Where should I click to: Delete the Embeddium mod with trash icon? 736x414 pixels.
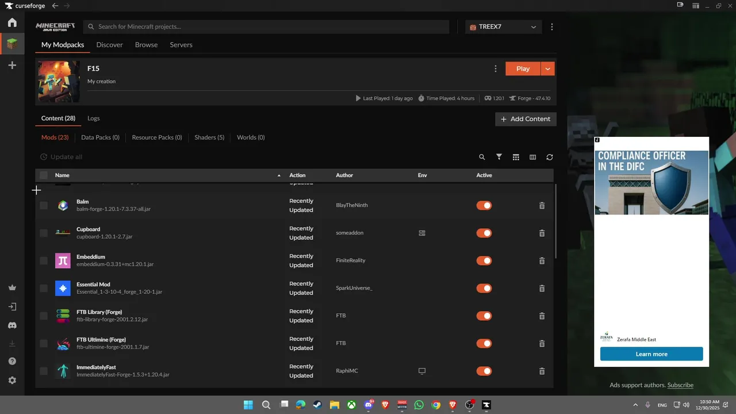(542, 260)
